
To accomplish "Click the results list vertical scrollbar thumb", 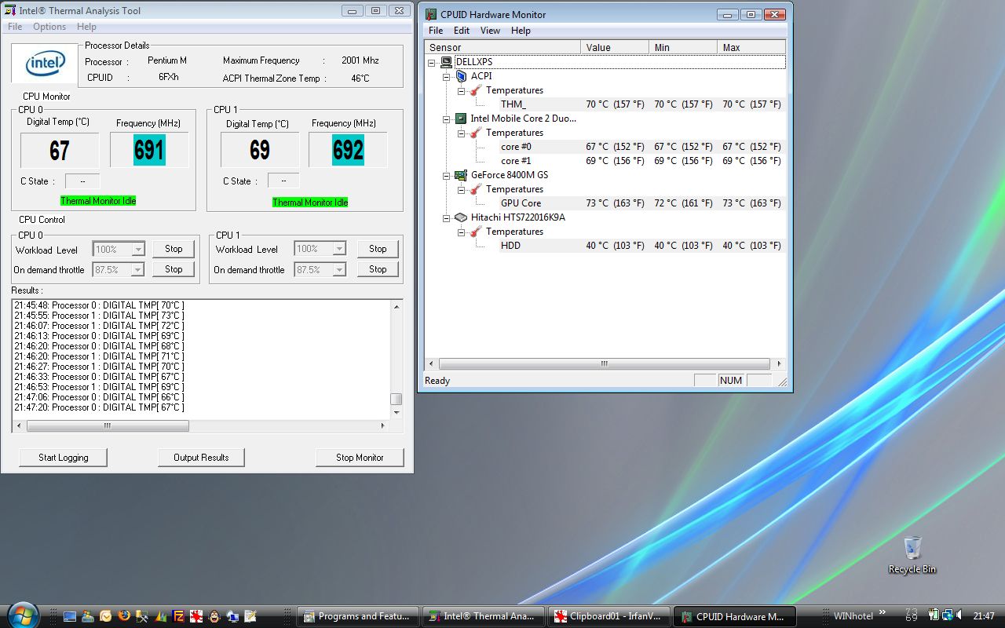I will pos(397,399).
